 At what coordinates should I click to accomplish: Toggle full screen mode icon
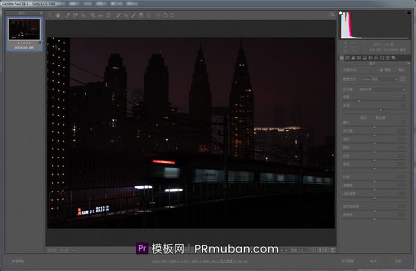coord(331,15)
